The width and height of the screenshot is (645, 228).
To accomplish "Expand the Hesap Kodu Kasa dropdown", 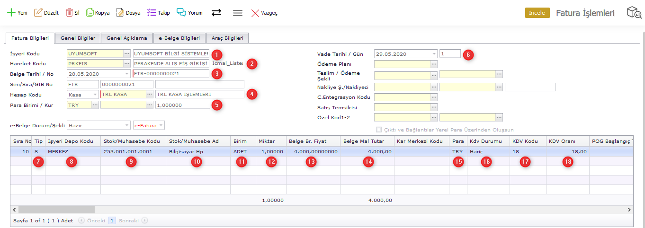I will pos(95,95).
